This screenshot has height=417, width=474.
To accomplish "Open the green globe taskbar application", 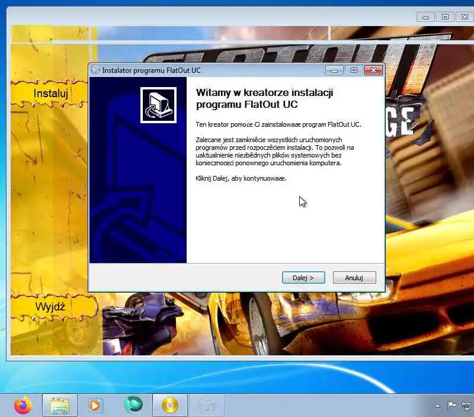I will point(133,405).
